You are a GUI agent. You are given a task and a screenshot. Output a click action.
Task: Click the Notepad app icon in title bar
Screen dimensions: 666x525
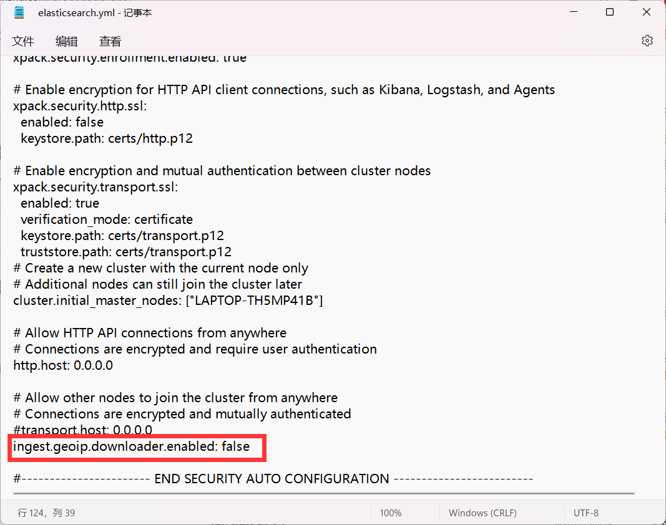pos(19,12)
